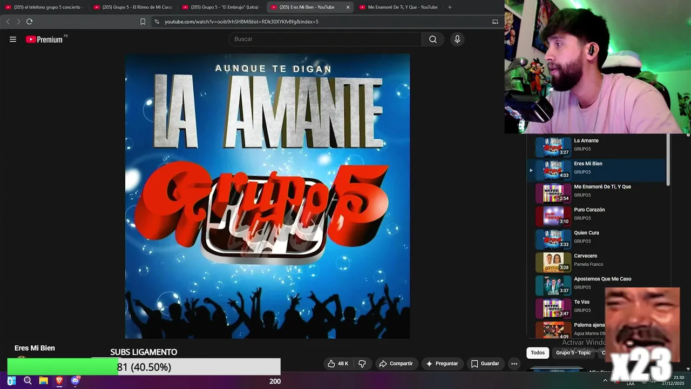The height and width of the screenshot is (389, 691).
Task: Play 'Puro Corazón' from playlist
Action: pyautogui.click(x=597, y=217)
